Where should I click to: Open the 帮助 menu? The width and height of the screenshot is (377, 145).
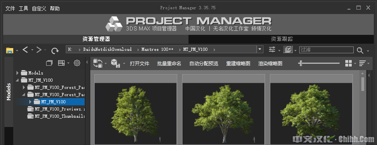(55, 9)
